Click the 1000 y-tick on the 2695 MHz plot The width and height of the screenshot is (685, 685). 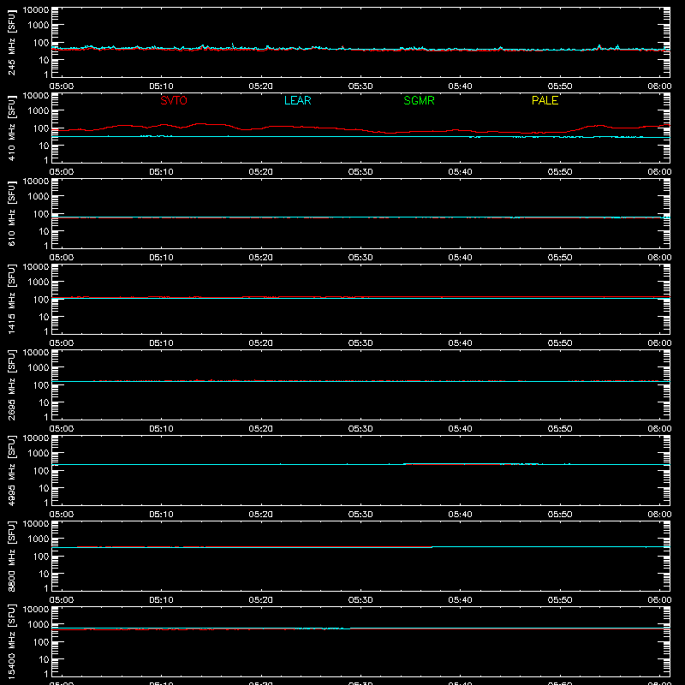[x=39, y=368]
